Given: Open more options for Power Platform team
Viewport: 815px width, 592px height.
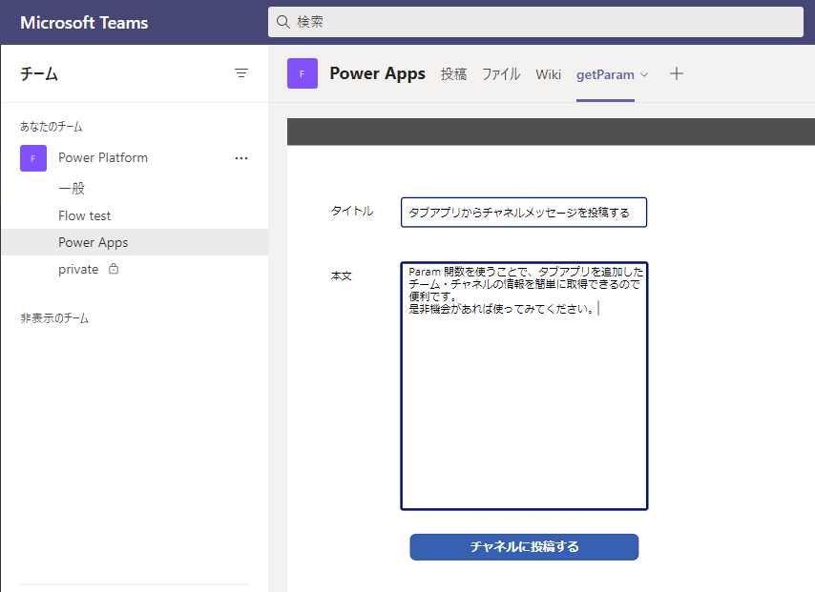Looking at the screenshot, I should pos(241,158).
